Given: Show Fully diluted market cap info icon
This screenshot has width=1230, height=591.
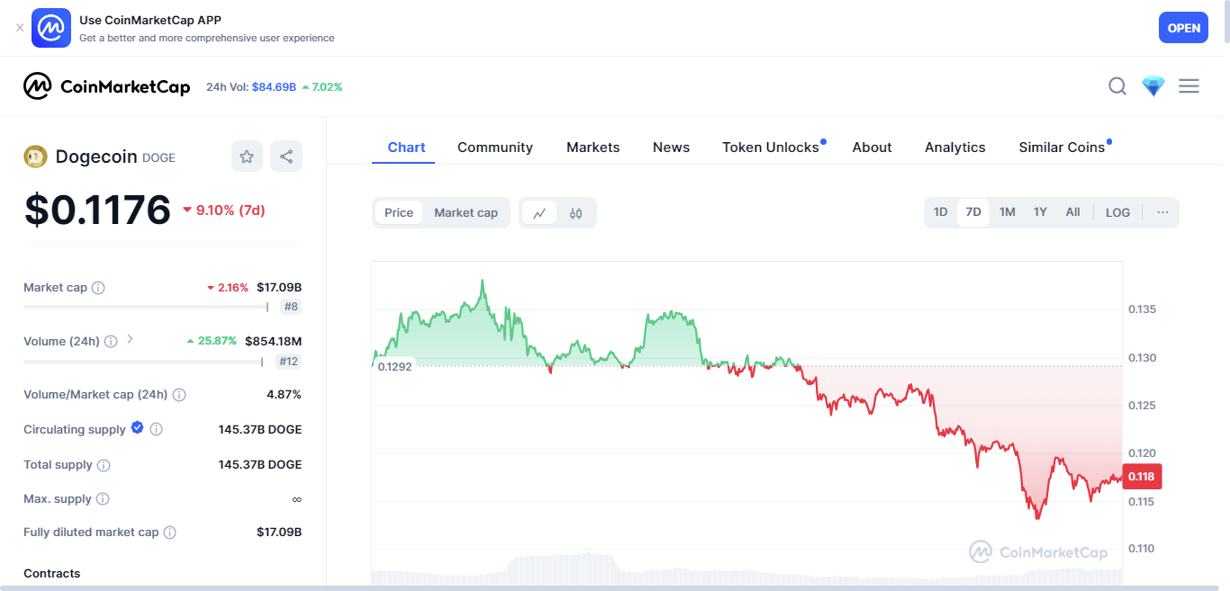Looking at the screenshot, I should coord(170,533).
